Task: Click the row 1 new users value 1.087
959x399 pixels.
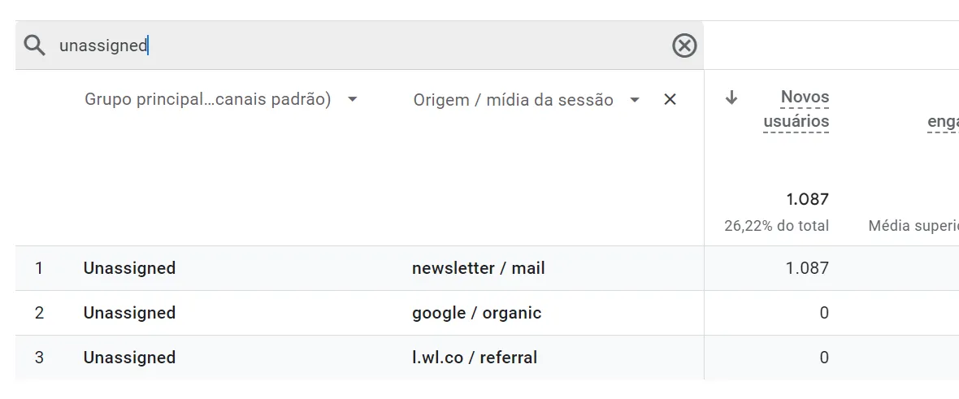Action: tap(807, 268)
